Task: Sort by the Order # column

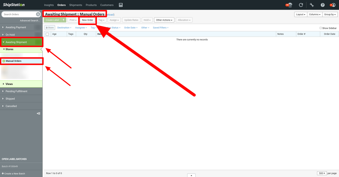Action: (308, 34)
